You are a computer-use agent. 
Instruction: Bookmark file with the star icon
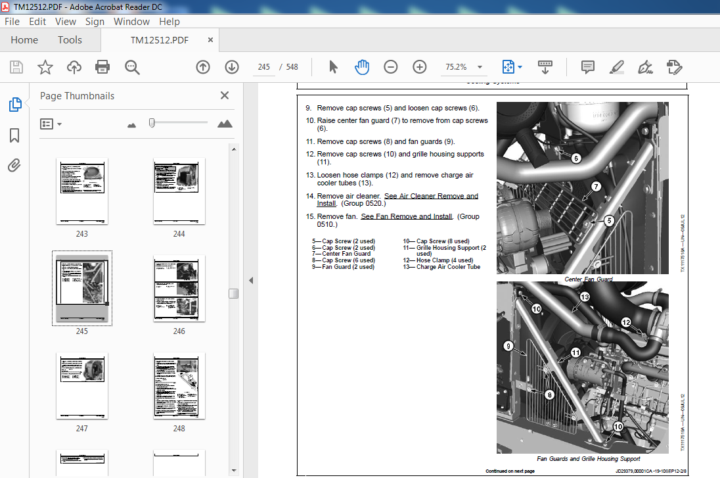[x=45, y=67]
